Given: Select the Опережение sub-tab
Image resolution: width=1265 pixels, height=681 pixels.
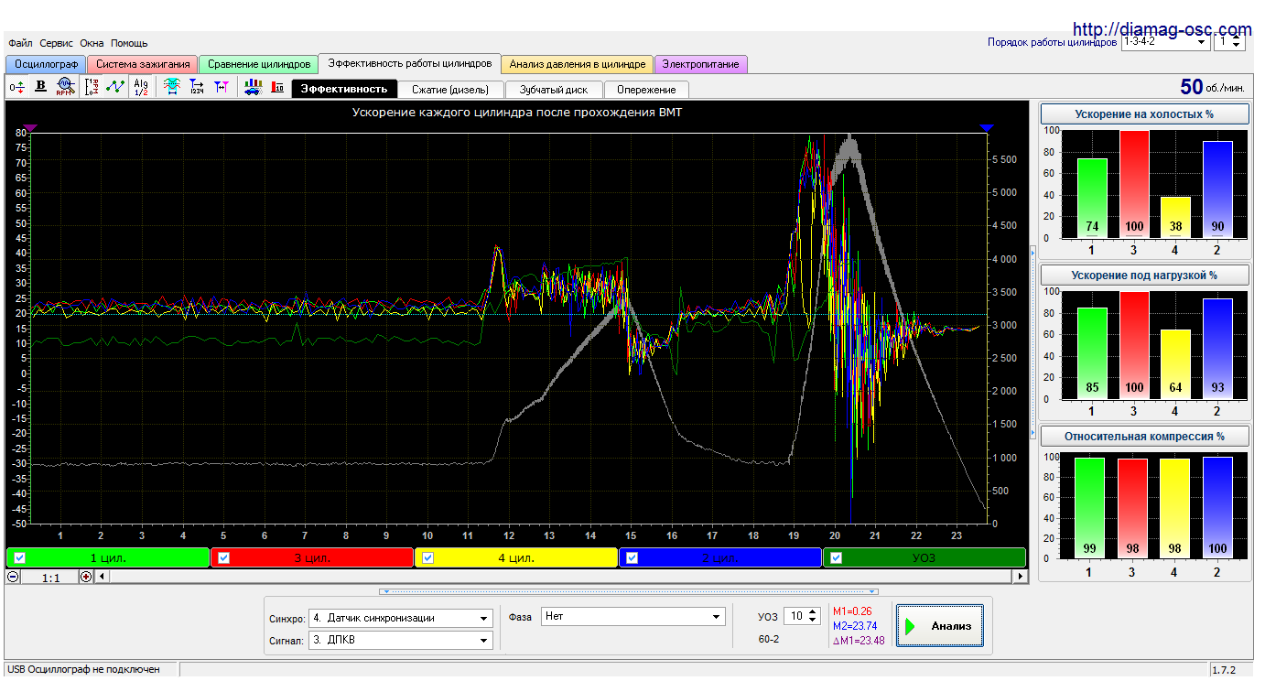Looking at the screenshot, I should [646, 89].
